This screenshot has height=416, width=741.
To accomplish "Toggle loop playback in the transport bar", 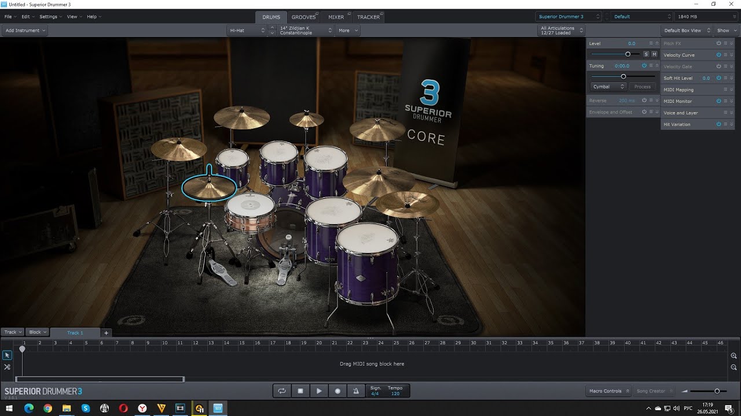I will pyautogui.click(x=282, y=391).
